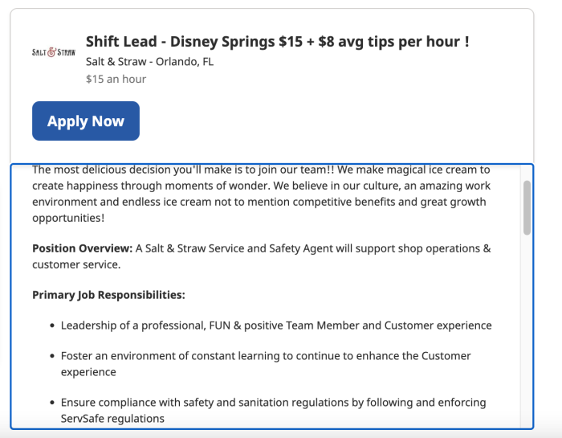Click the Position Overview bold label
Screen dimensions: 562x438
click(x=82, y=248)
